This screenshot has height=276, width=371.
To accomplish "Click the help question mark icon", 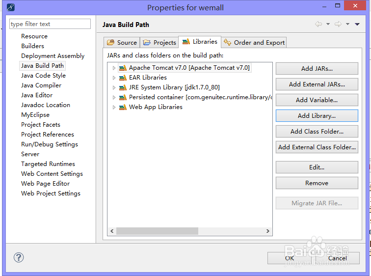I will pos(19,257).
